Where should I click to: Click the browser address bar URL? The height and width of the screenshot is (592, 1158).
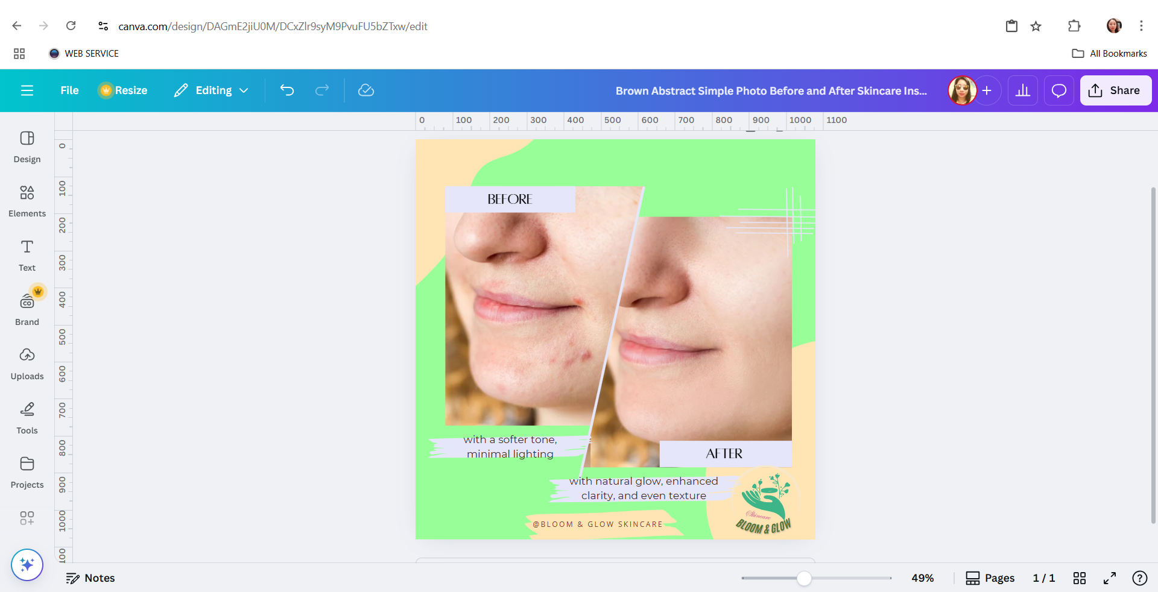point(273,27)
